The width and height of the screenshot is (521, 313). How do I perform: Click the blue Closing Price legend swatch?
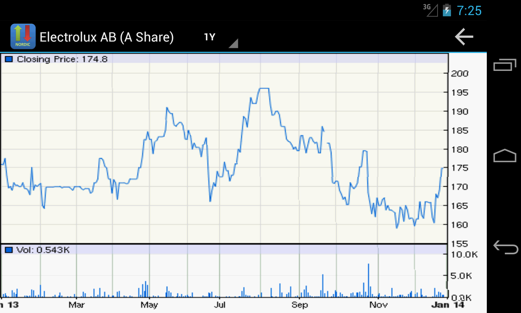pyautogui.click(x=9, y=59)
